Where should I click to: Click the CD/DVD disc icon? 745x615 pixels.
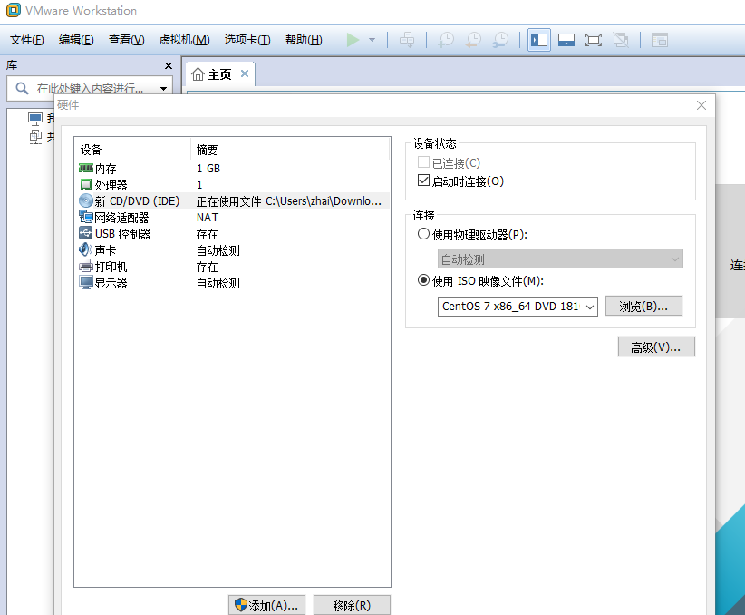86,200
